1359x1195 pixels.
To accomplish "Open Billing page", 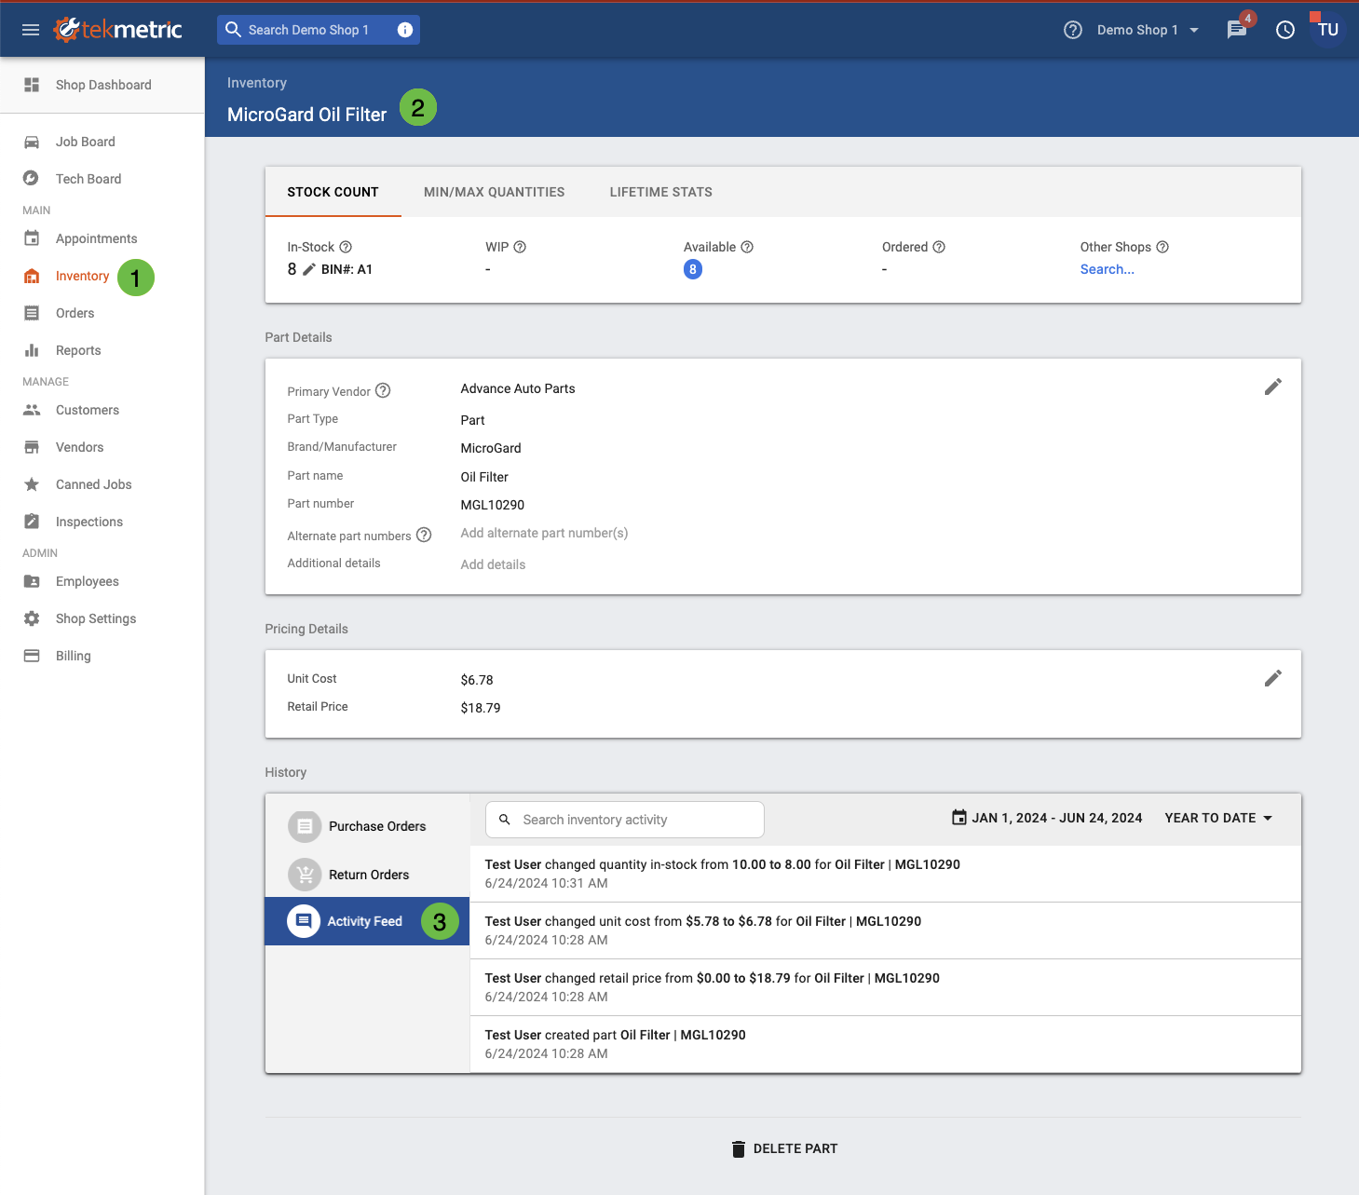I will [102, 656].
